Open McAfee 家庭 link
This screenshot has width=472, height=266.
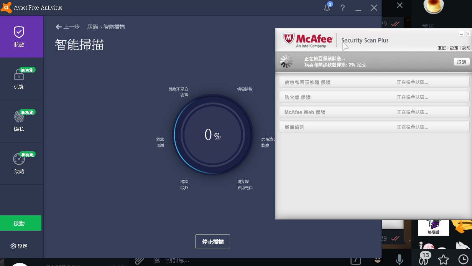(442, 48)
